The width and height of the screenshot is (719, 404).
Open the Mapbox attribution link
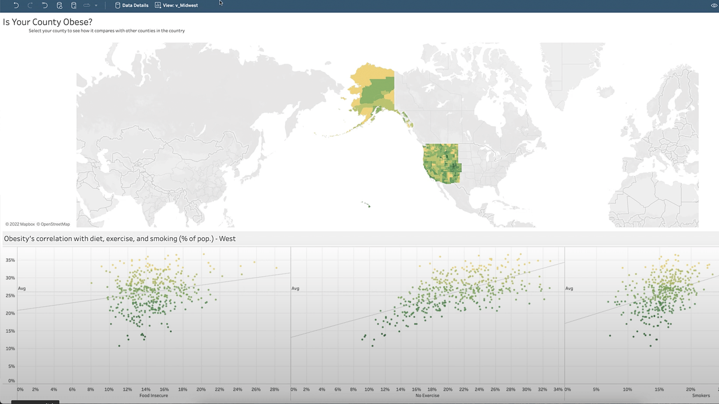pos(27,224)
